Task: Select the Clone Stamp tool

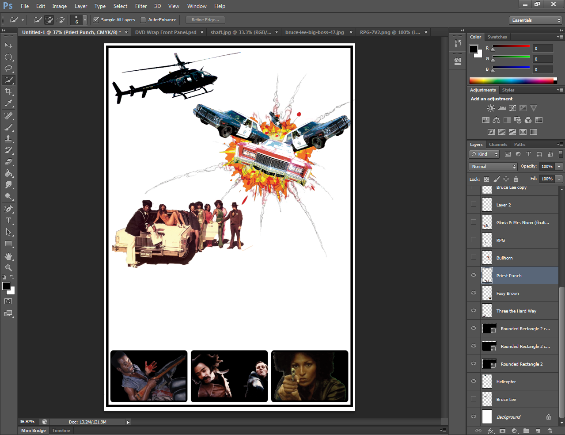Action: click(8, 139)
